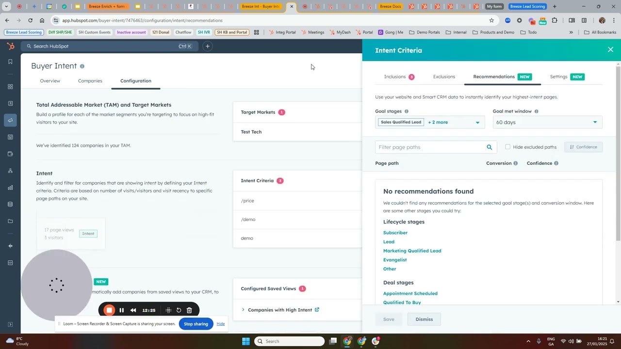This screenshot has width=621, height=349.
Task: Choose the Lead lifecycle stage link
Action: point(389,242)
